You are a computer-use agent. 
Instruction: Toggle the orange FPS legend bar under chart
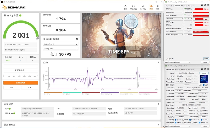tap(53, 92)
